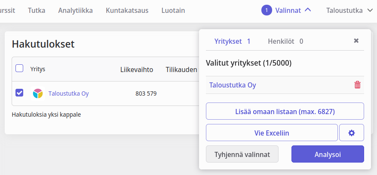This screenshot has width=377, height=175.
Task: Uncheck the Taloustutka Oy row checkbox
Action: click(x=19, y=93)
